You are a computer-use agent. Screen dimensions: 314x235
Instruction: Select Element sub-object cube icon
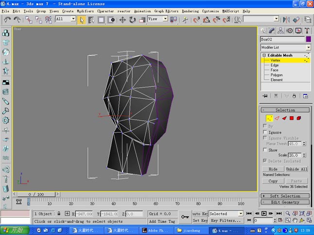click(x=299, y=118)
